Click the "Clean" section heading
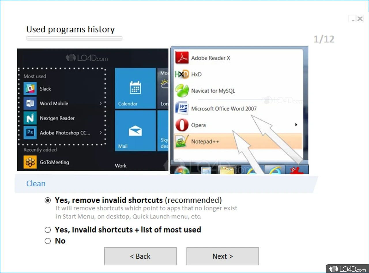This screenshot has width=369, height=273. click(36, 184)
